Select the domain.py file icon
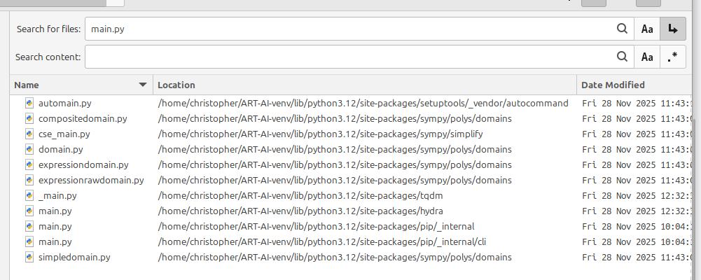Screen dimensions: 701x280 (29, 149)
